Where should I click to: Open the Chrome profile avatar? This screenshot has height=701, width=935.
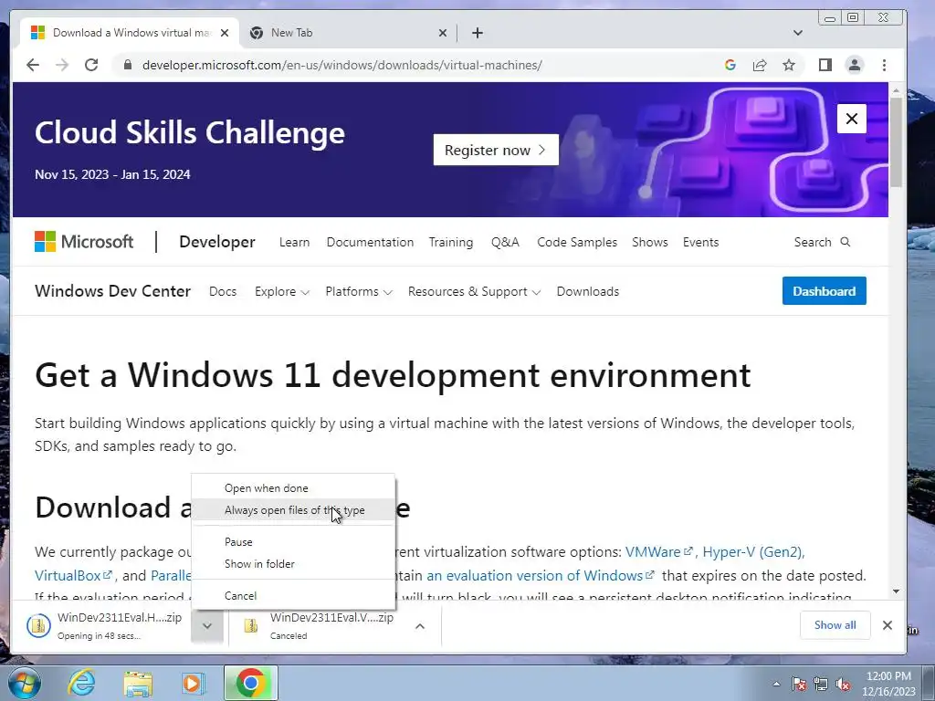[855, 65]
